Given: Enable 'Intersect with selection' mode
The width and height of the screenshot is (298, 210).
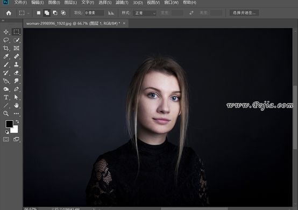Looking at the screenshot, I should pyautogui.click(x=63, y=13).
